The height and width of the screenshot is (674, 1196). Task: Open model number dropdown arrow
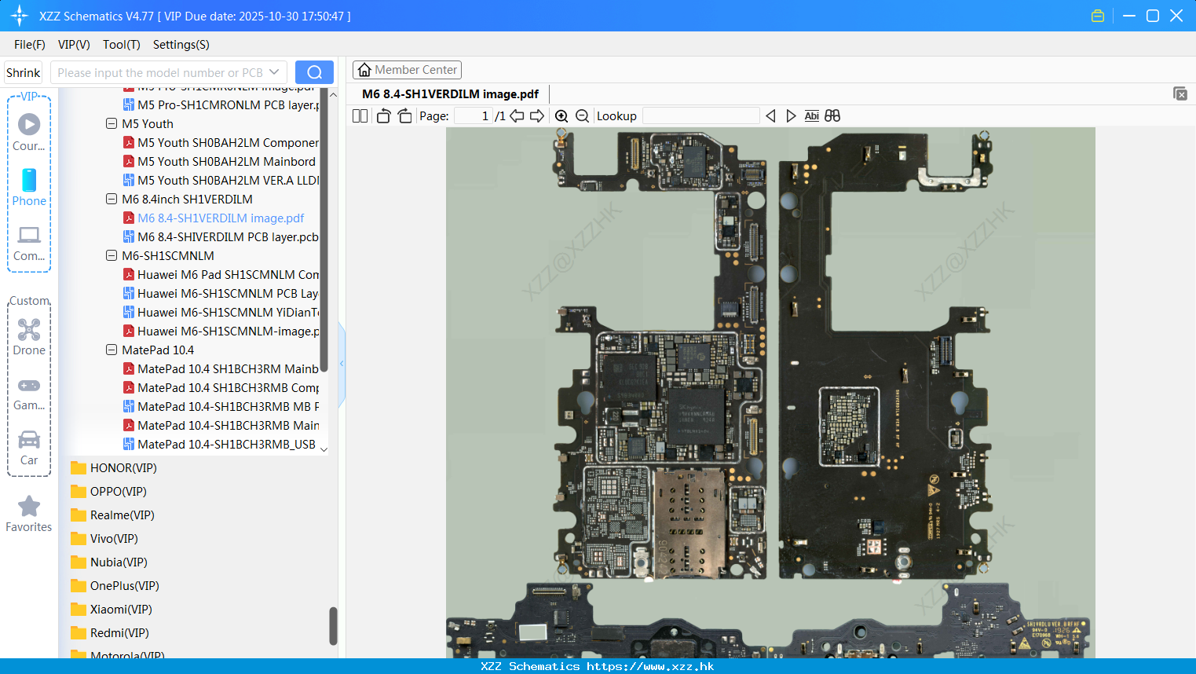click(274, 72)
